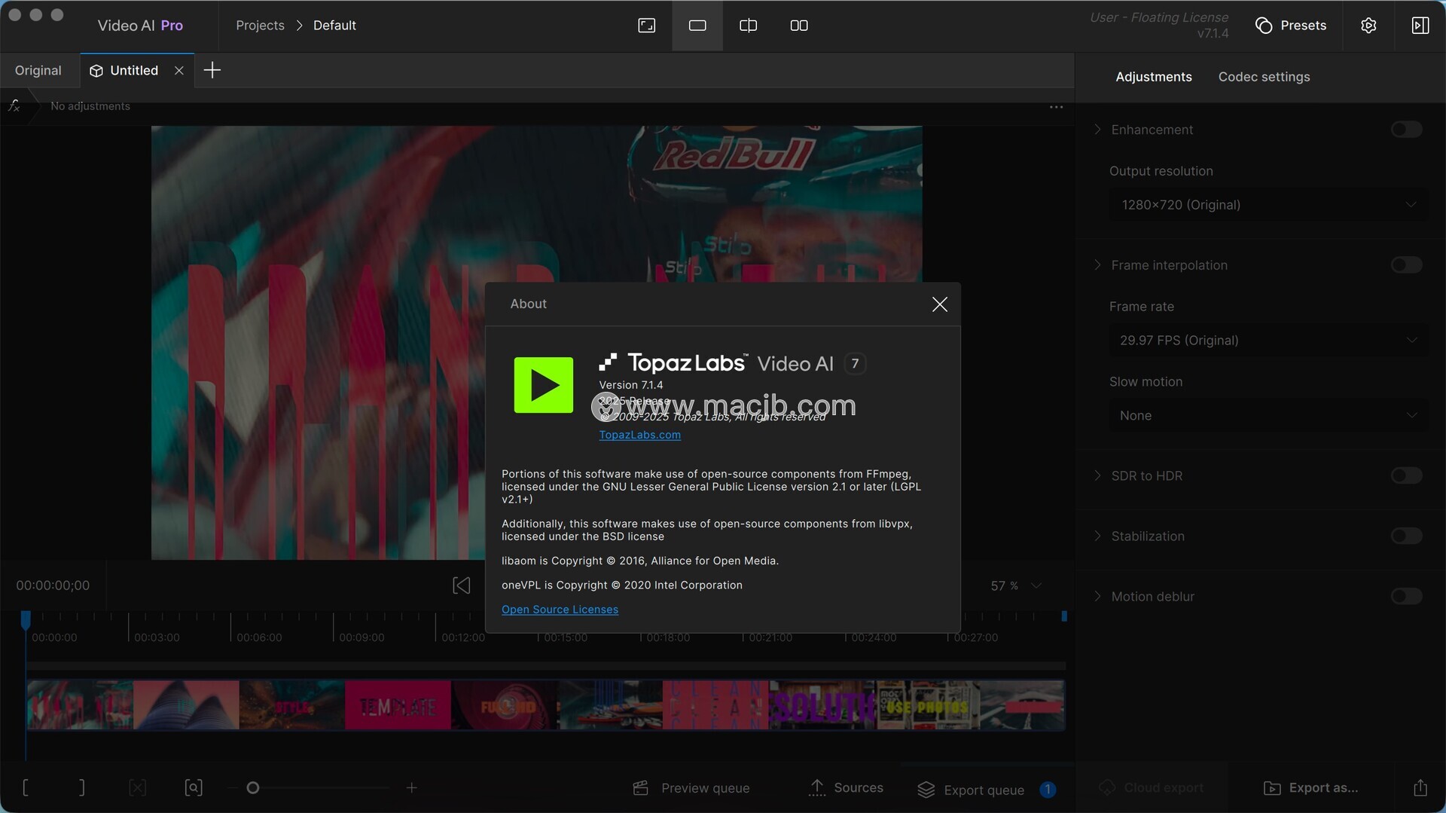Open the Preview queue

click(691, 788)
